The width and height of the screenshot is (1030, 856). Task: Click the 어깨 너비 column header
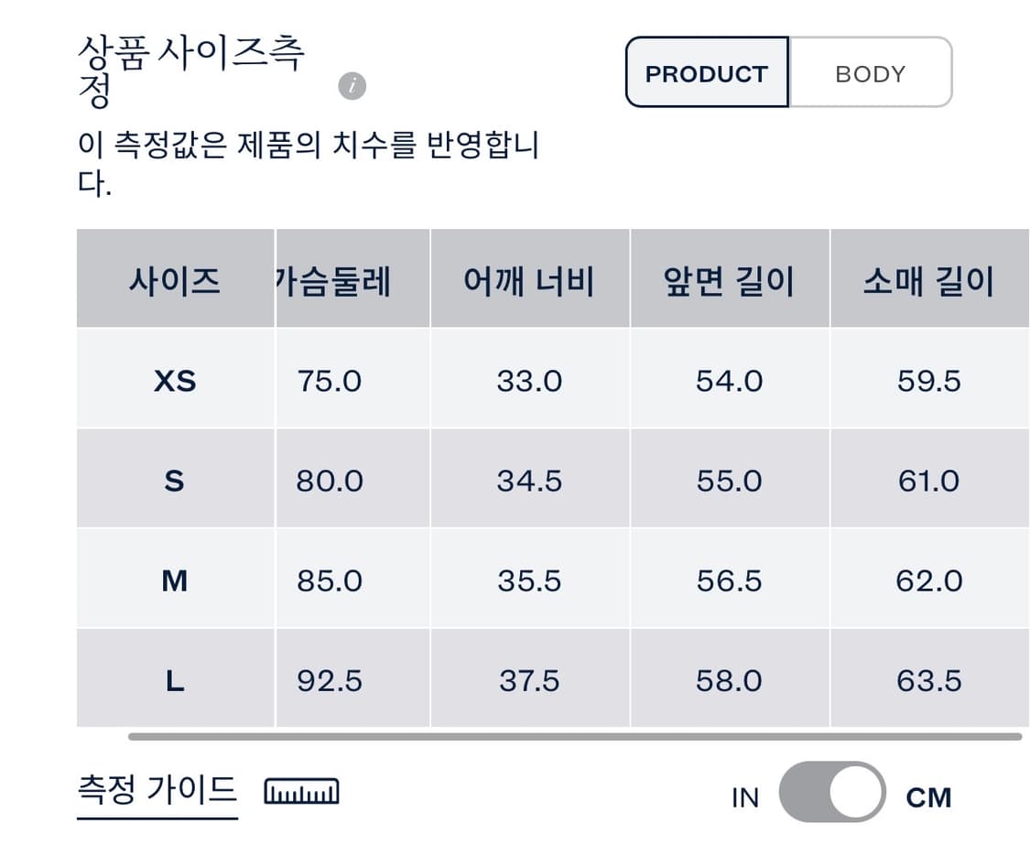529,280
